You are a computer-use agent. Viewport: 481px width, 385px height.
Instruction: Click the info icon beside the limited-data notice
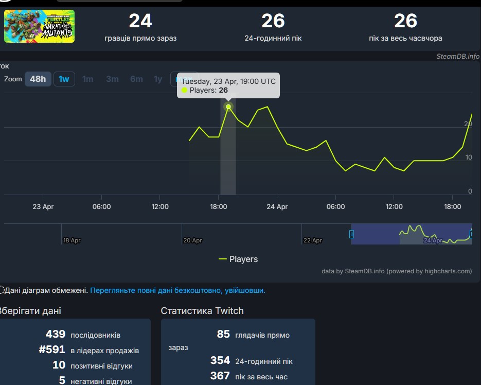tap(2, 290)
